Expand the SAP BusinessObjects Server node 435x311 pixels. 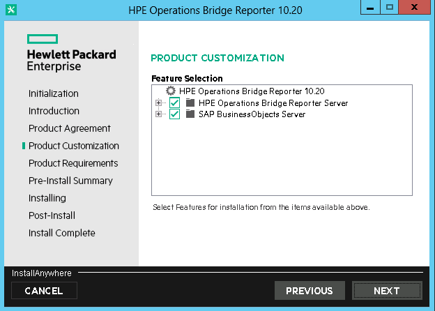pyautogui.click(x=159, y=114)
